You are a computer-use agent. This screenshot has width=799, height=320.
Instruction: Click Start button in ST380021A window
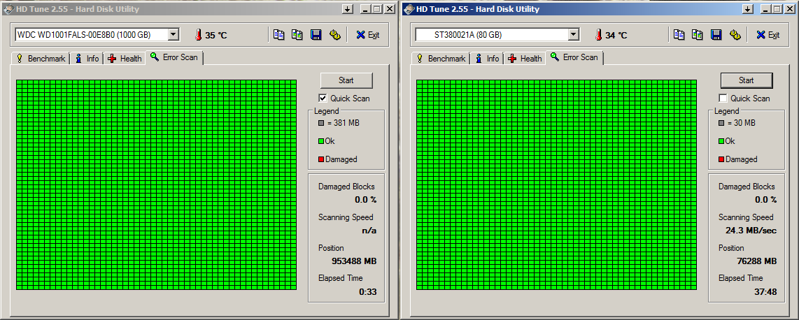[x=747, y=80]
